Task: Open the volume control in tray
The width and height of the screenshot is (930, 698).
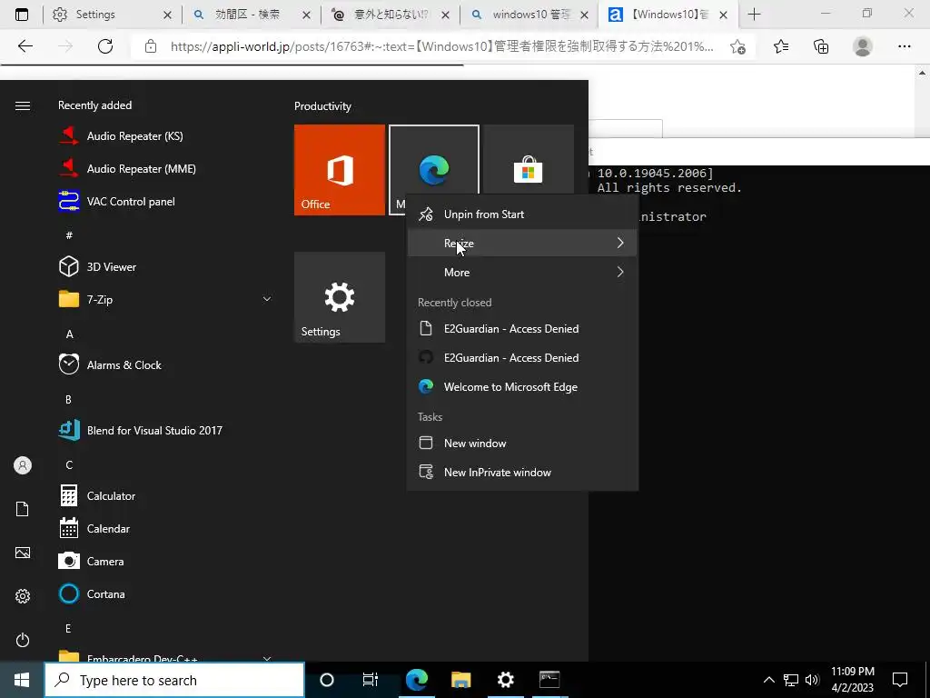Action: (x=813, y=680)
